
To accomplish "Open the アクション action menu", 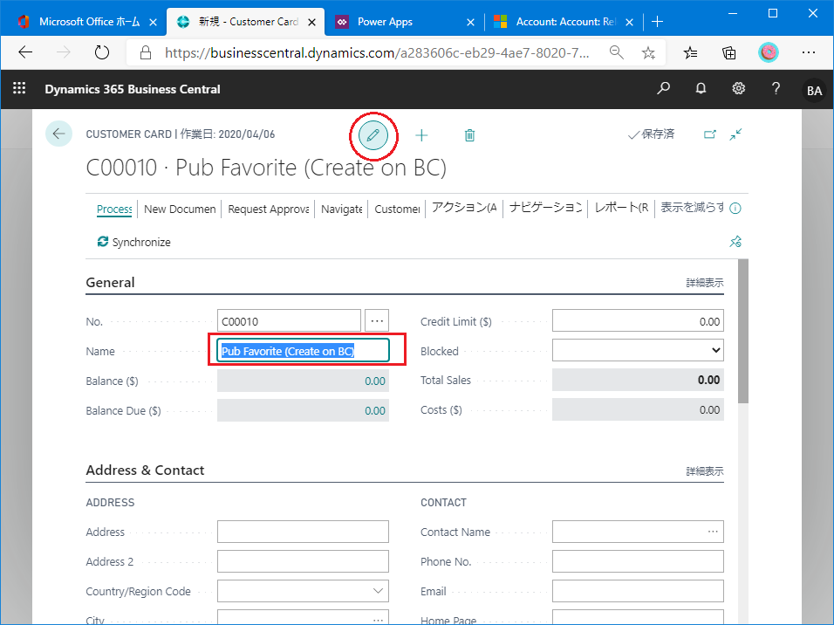I will coord(464,208).
